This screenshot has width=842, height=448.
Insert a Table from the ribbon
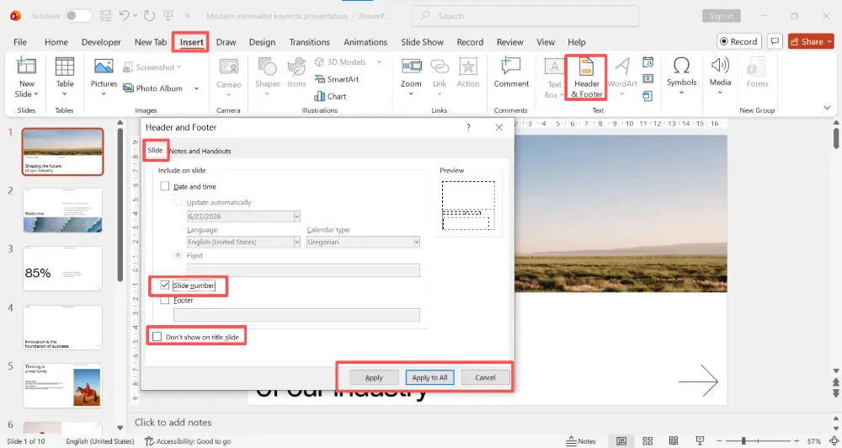point(65,76)
